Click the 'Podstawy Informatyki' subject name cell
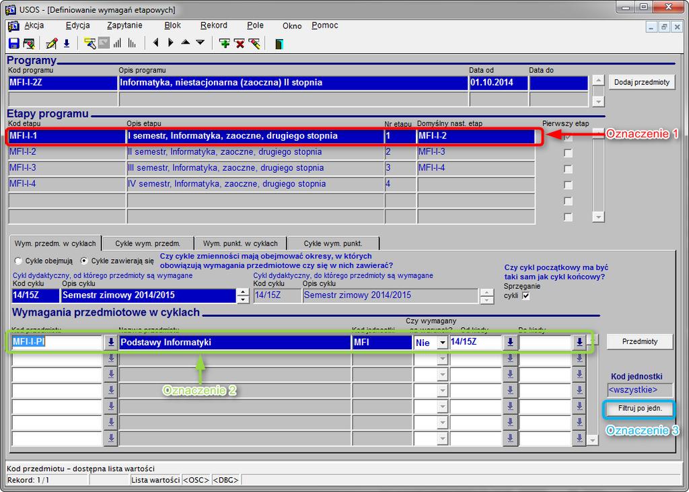689x492 pixels. [x=235, y=343]
